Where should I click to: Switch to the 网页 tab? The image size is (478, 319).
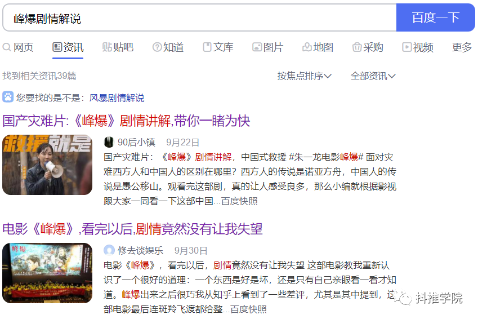pyautogui.click(x=18, y=47)
